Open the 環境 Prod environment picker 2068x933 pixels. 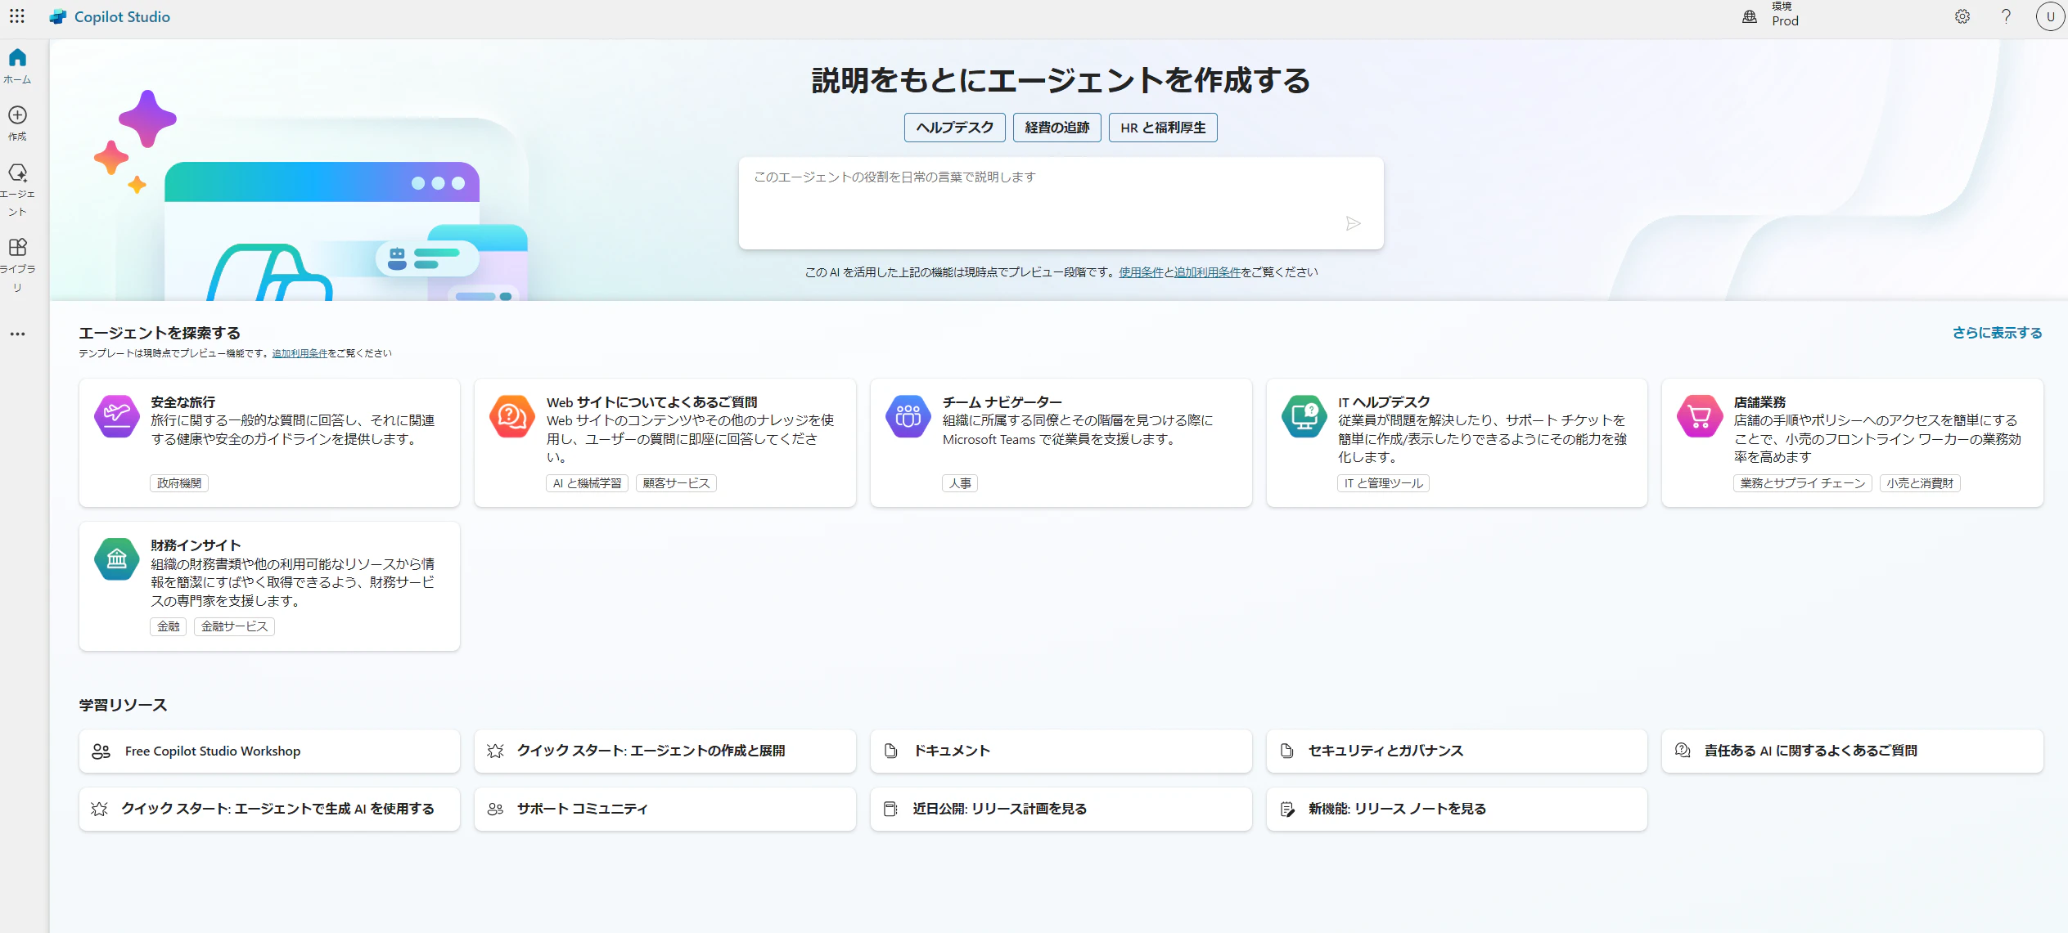(1771, 16)
